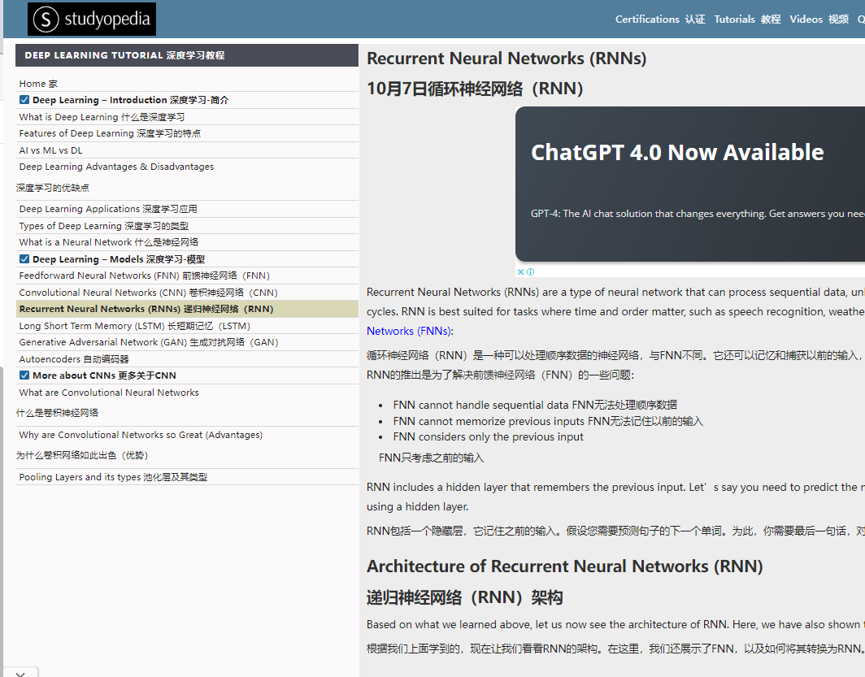Open Convolutional Neural Networks (CNN) page

tap(149, 293)
